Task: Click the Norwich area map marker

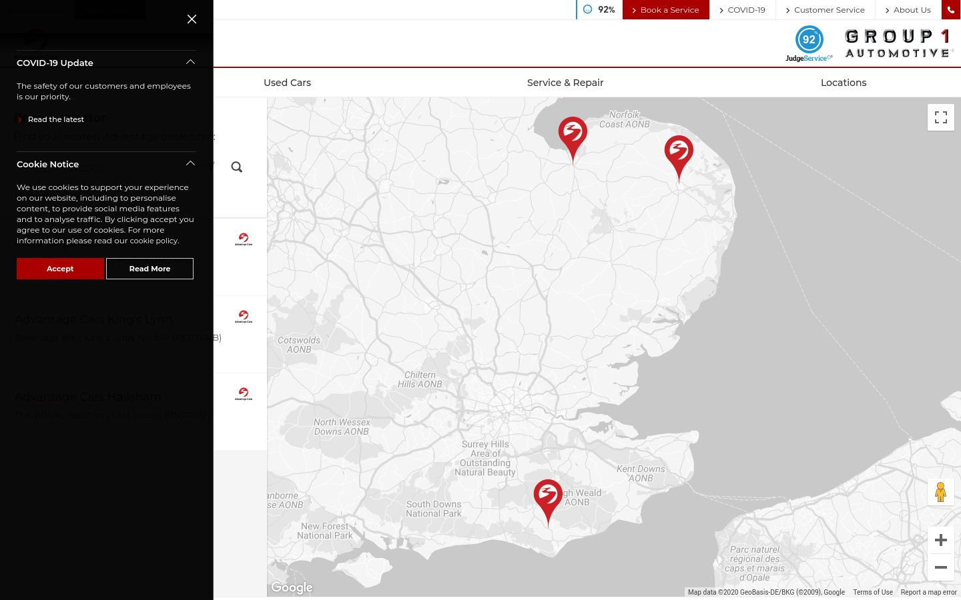Action: 679,159
